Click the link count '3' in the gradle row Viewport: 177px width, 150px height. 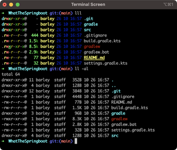click(32, 113)
